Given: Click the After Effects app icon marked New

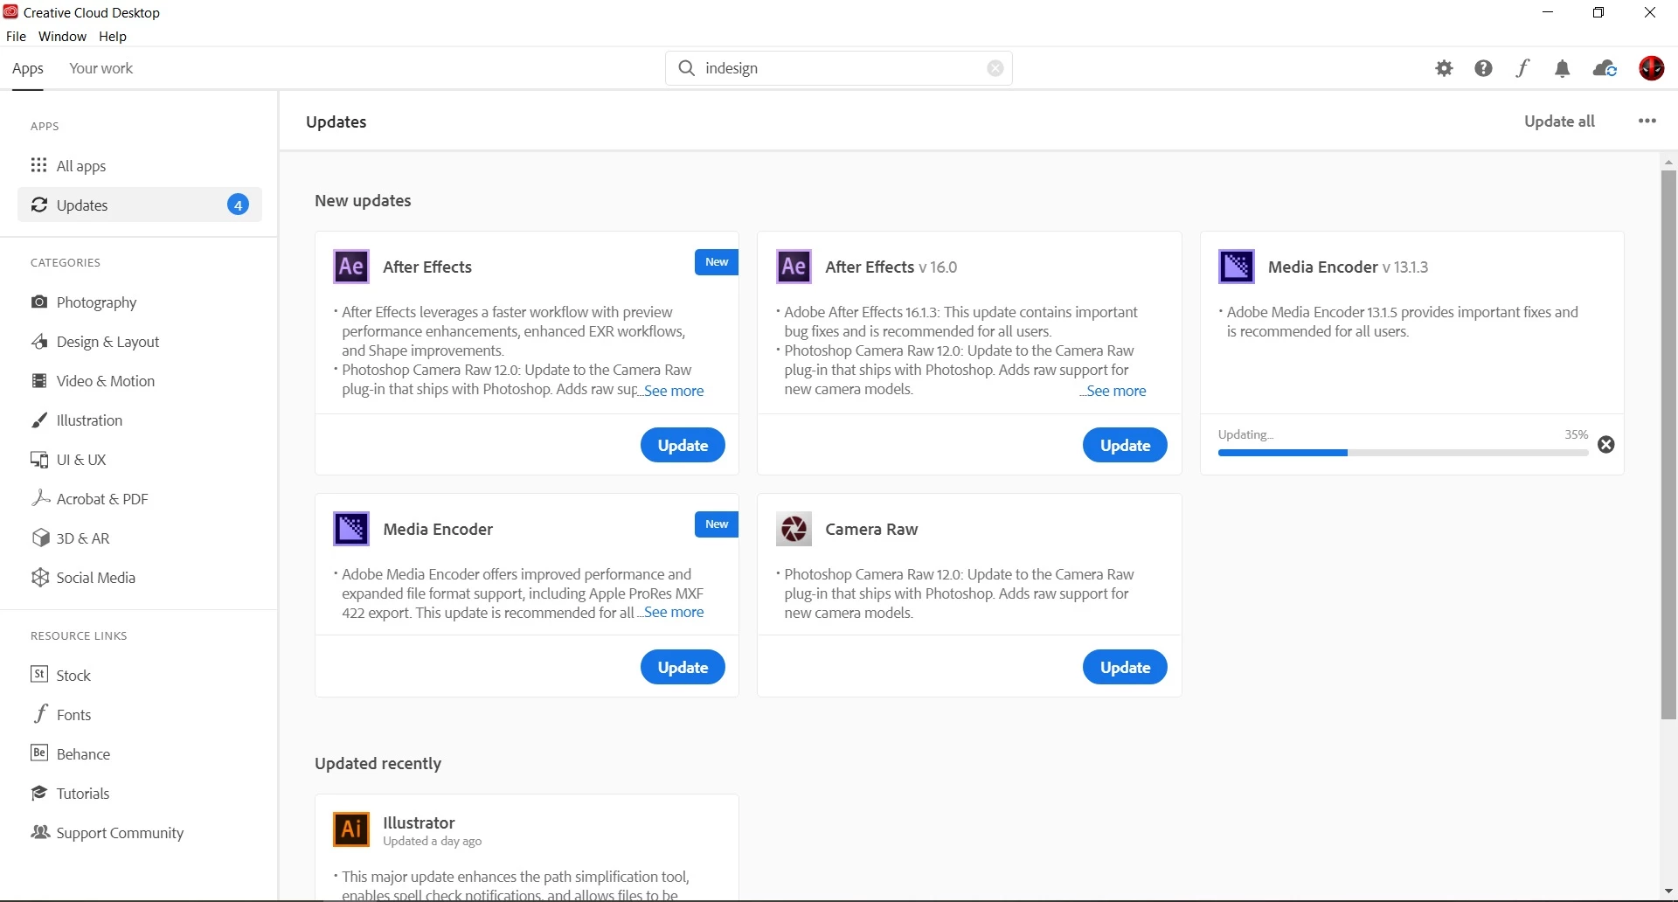Looking at the screenshot, I should [351, 267].
